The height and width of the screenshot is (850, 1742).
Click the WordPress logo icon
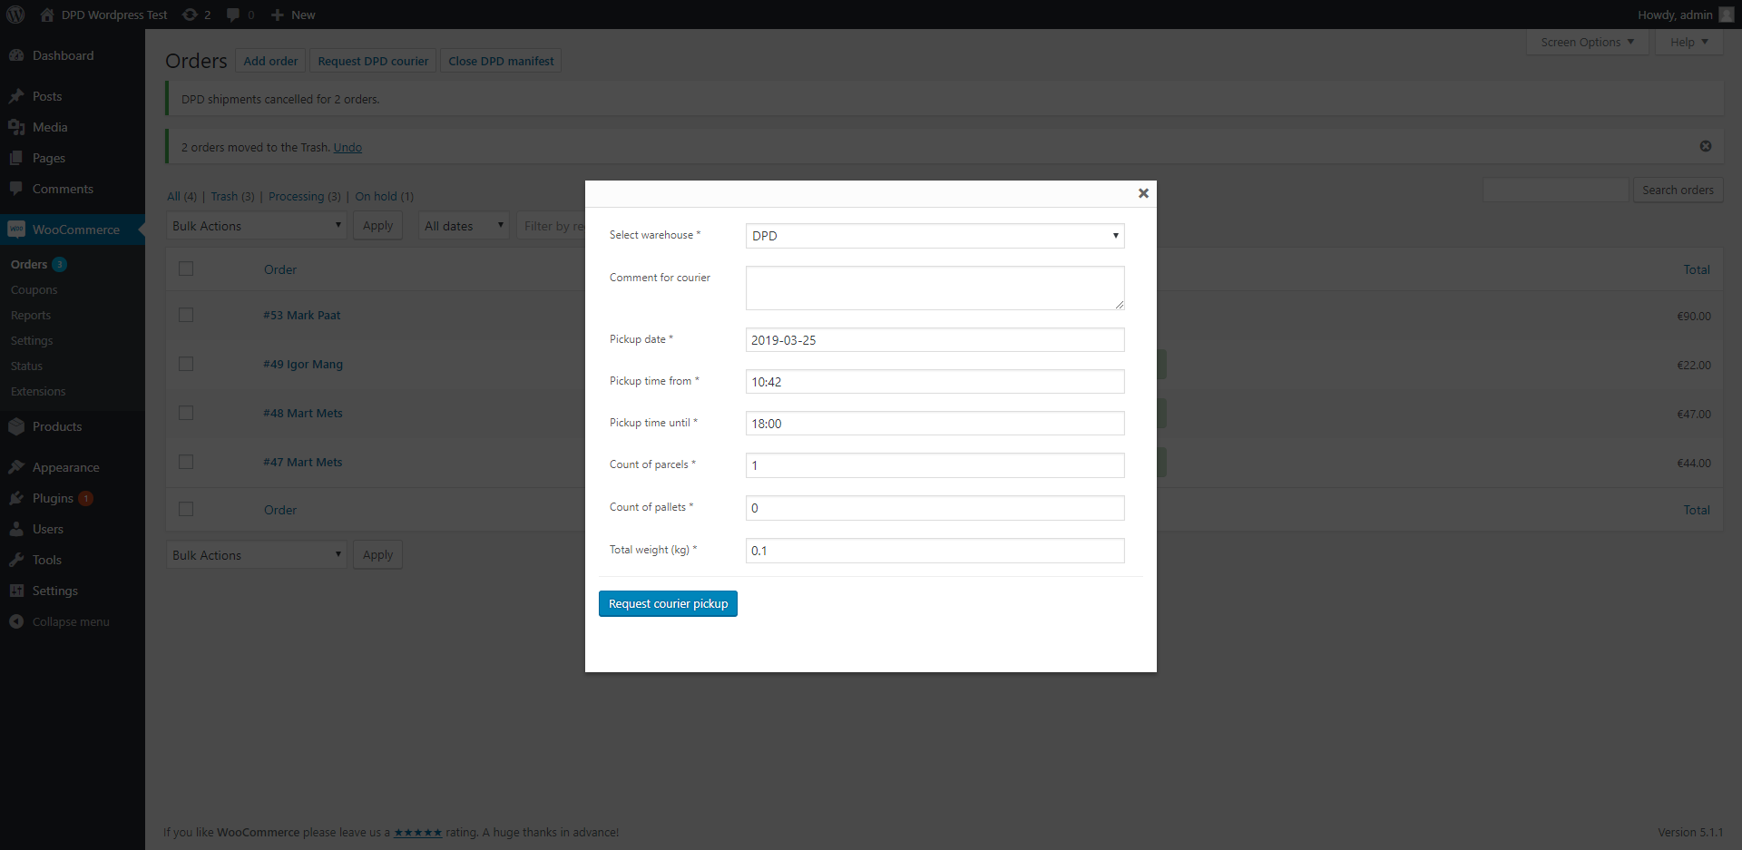(x=15, y=15)
